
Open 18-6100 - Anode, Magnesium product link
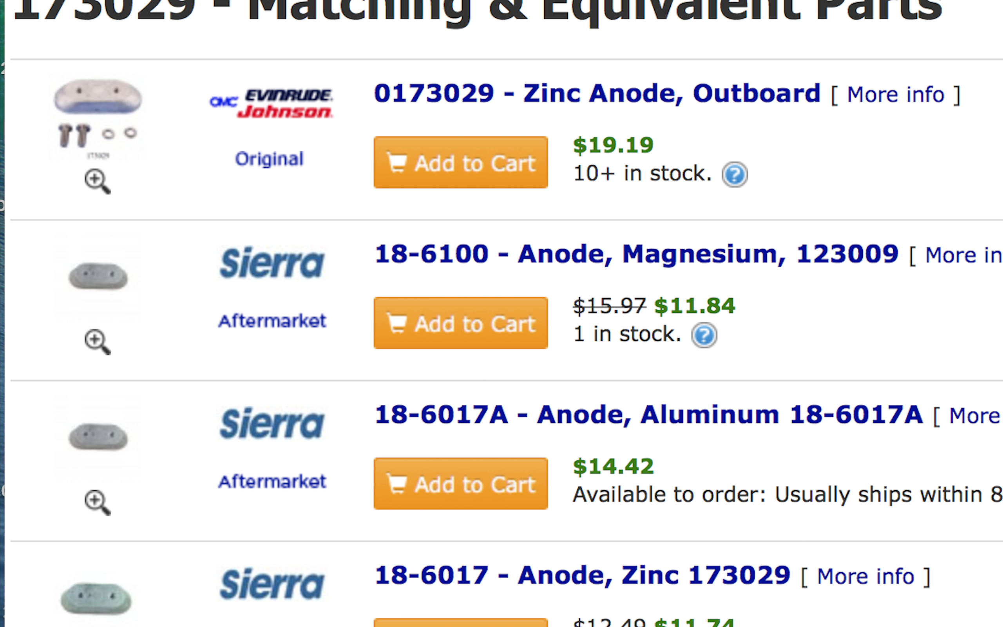(x=636, y=254)
